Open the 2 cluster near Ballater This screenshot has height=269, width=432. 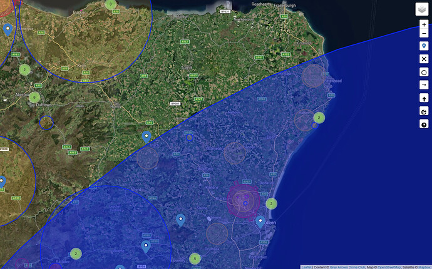tap(76, 253)
